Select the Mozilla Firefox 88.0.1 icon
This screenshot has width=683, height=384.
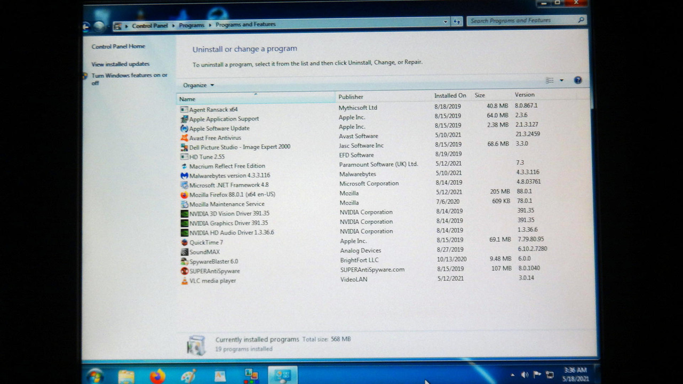point(184,195)
